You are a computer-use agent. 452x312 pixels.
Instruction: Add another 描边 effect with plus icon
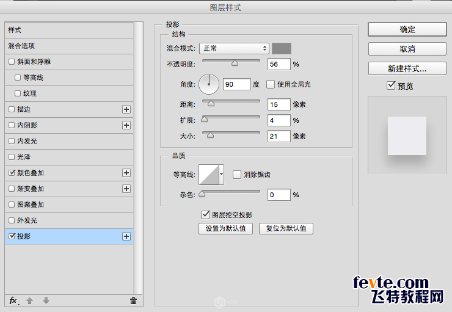pyautogui.click(x=126, y=109)
